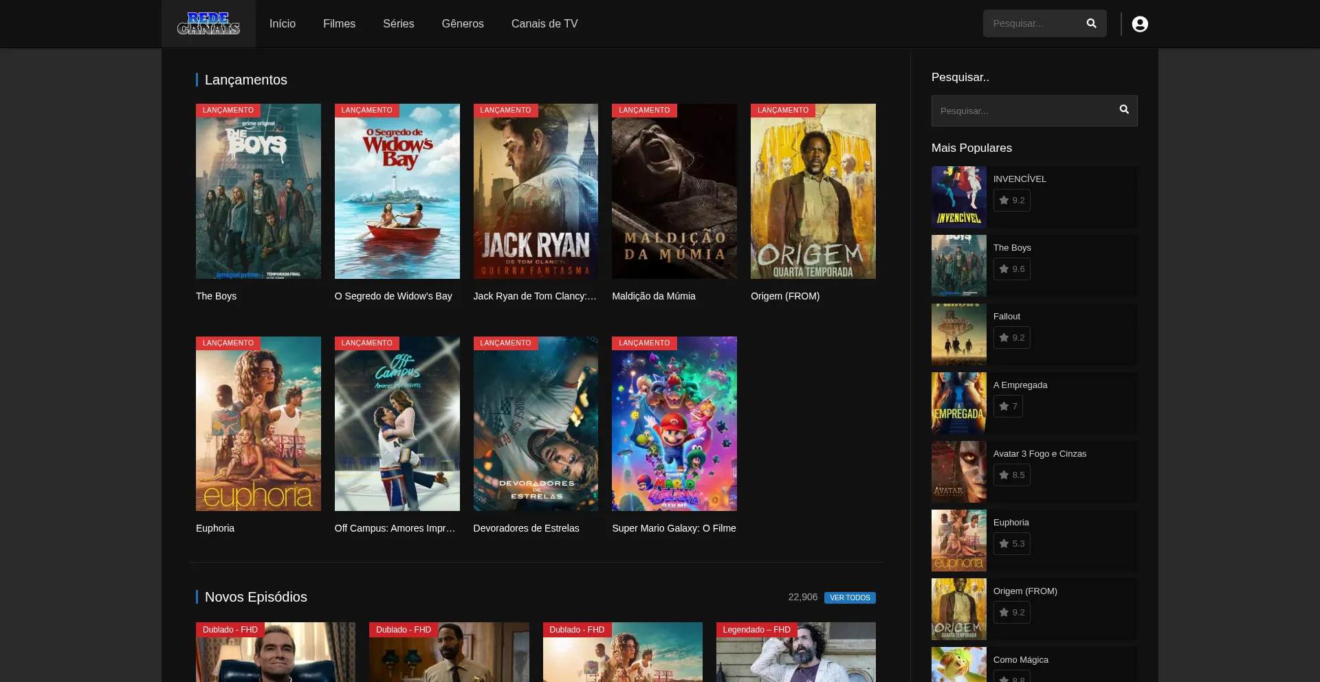This screenshot has width=1320, height=682.
Task: Open The Boys title in Mais Populares
Action: (1012, 248)
